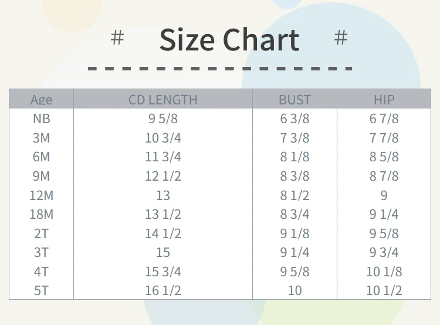The image size is (440, 325).
Task: Select the Age column header
Action: click(x=41, y=100)
